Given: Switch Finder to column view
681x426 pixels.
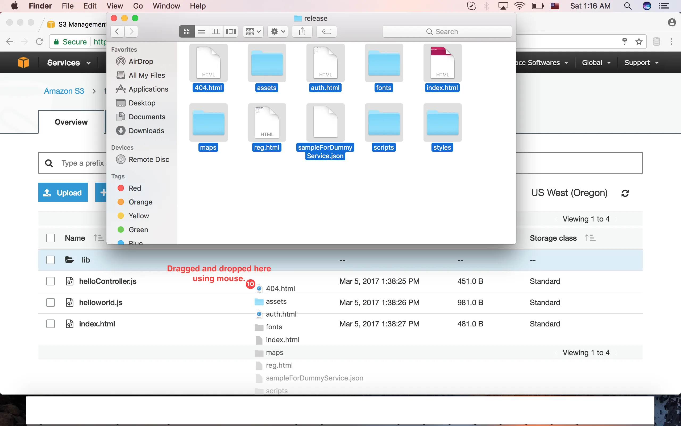Looking at the screenshot, I should click(216, 31).
